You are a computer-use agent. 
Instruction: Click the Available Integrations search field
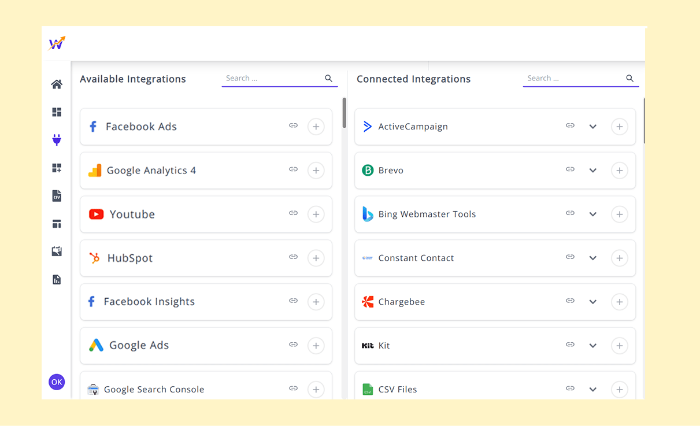point(273,79)
